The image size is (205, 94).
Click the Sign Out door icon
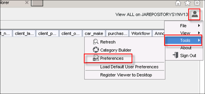coord(175,55)
